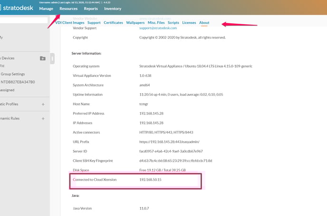Open the Dynamic Rules section
Image resolution: width=327 pixels, height=216 pixels.
tap(10, 118)
